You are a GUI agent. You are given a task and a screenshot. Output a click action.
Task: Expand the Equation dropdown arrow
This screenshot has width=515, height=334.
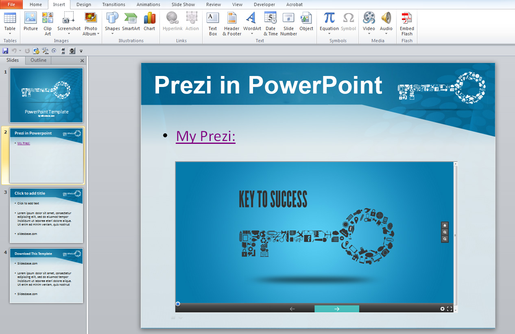pyautogui.click(x=329, y=34)
